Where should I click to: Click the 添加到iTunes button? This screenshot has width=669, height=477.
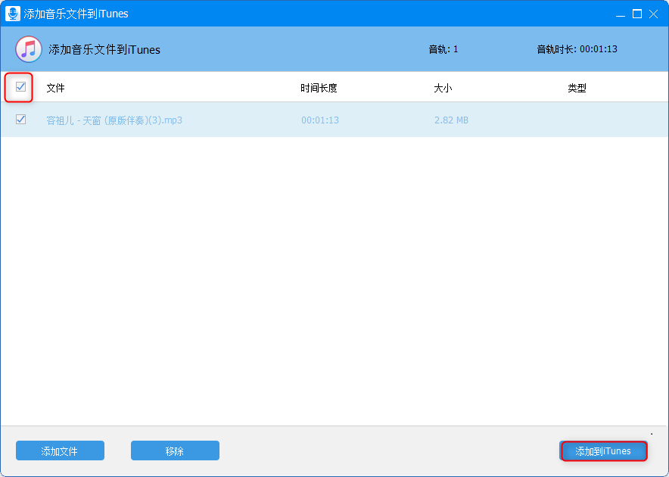click(603, 451)
